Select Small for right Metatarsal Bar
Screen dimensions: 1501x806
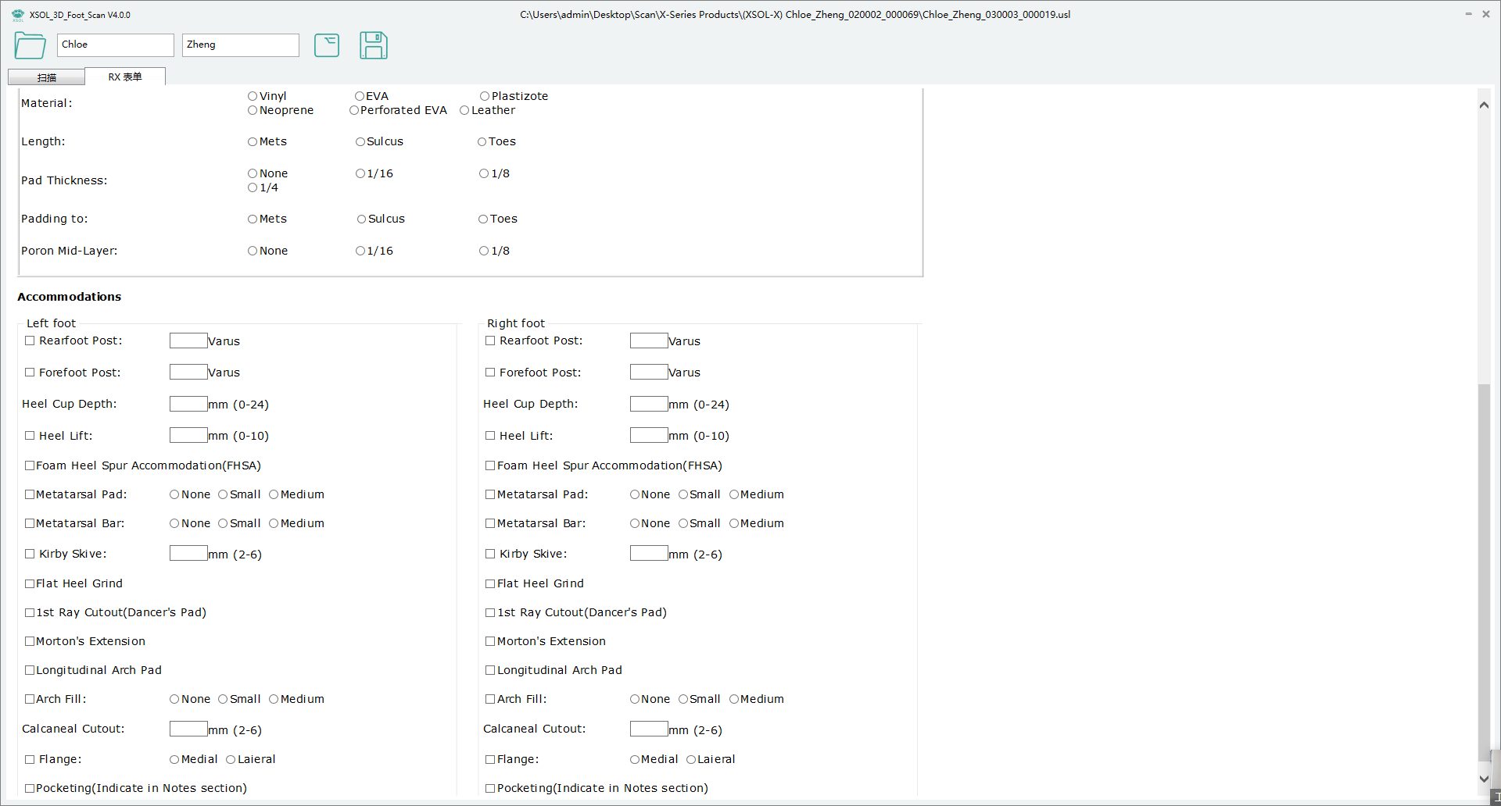[683, 523]
